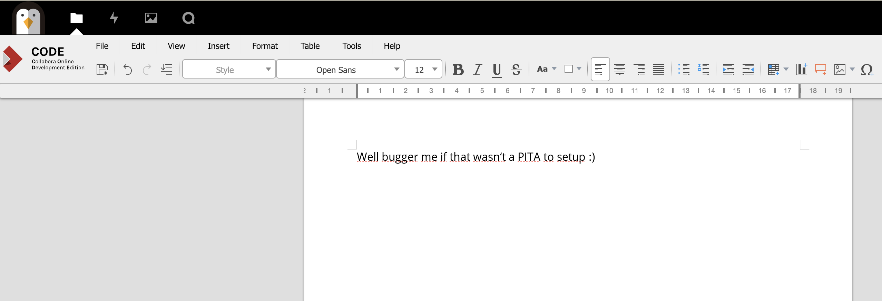This screenshot has width=882, height=301.
Task: Enable center alignment for paragraph
Action: [619, 70]
